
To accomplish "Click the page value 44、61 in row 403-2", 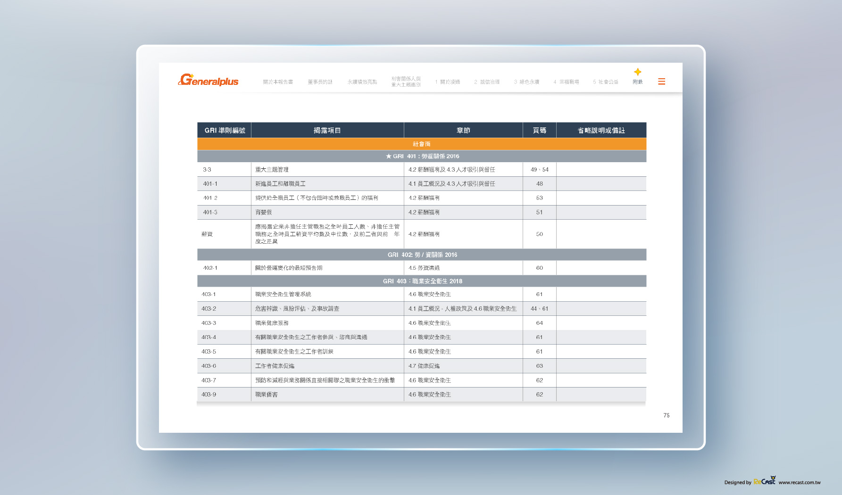I will 540,308.
